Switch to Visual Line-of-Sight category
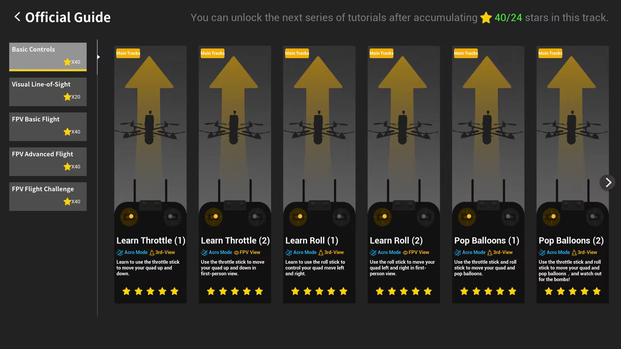This screenshot has width=621, height=349. (48, 91)
